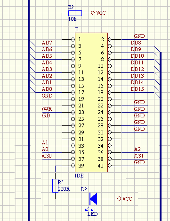The height and width of the screenshot is (221, 170).
Task: Select the /WR net label
Action: click(47, 109)
